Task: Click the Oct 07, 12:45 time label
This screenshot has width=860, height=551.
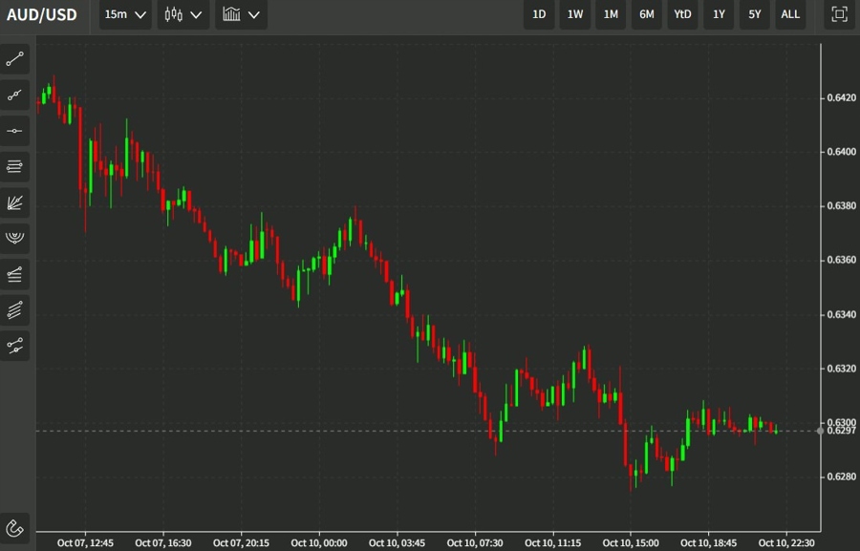Action: (85, 542)
